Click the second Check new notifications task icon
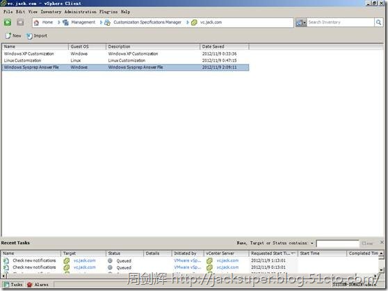Image resolution: width=388 pixels, height=291 pixels. [x=6, y=267]
